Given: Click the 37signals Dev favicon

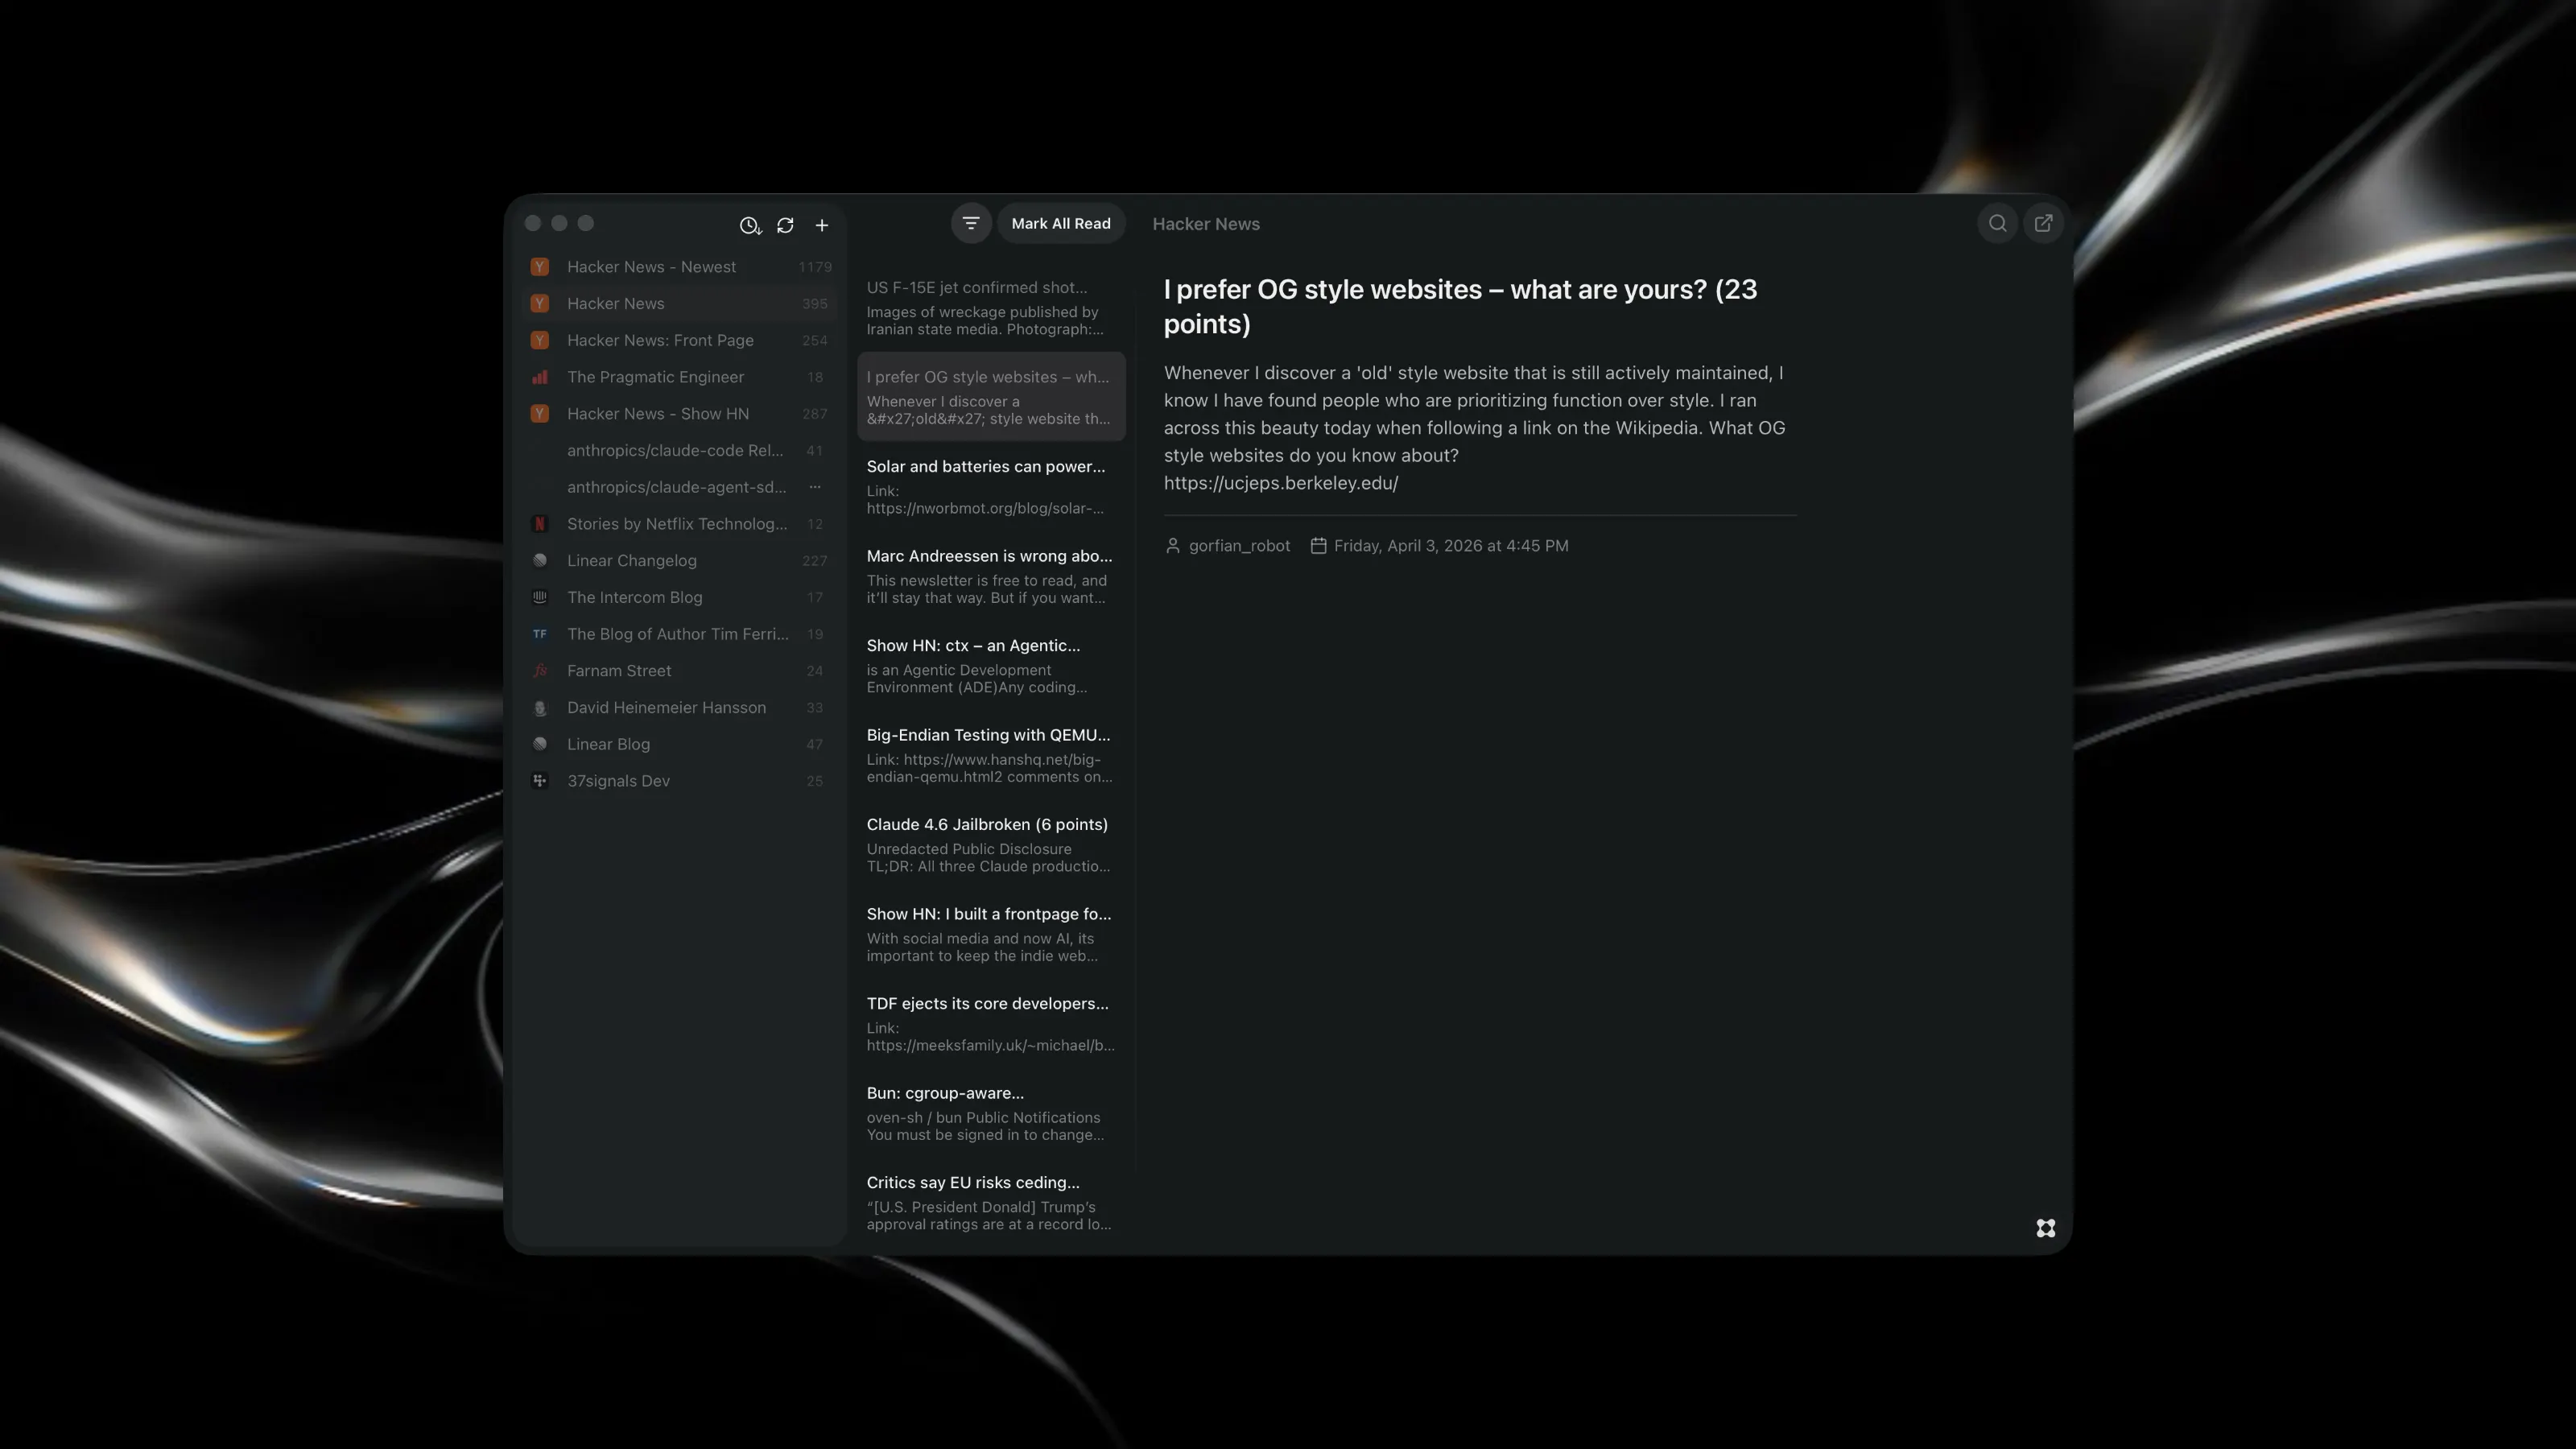Looking at the screenshot, I should 540,781.
